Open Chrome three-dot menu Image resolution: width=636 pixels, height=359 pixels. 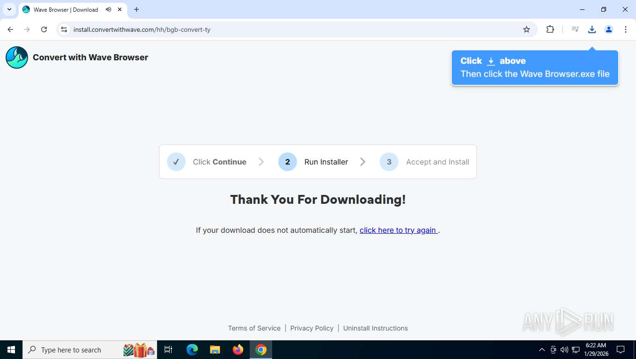tap(626, 29)
